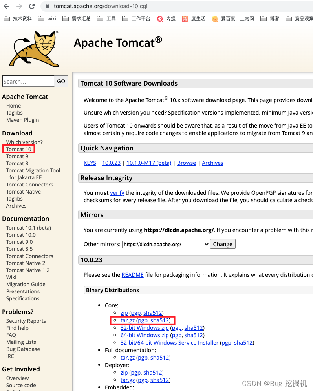The image size is (313, 391).
Task: Open the Specifications link
Action: [23, 298]
